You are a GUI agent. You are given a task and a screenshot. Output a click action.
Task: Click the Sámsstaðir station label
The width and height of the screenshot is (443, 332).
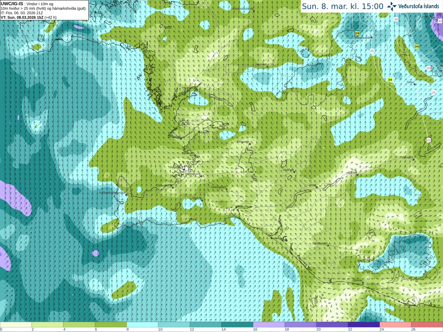(319, 243)
